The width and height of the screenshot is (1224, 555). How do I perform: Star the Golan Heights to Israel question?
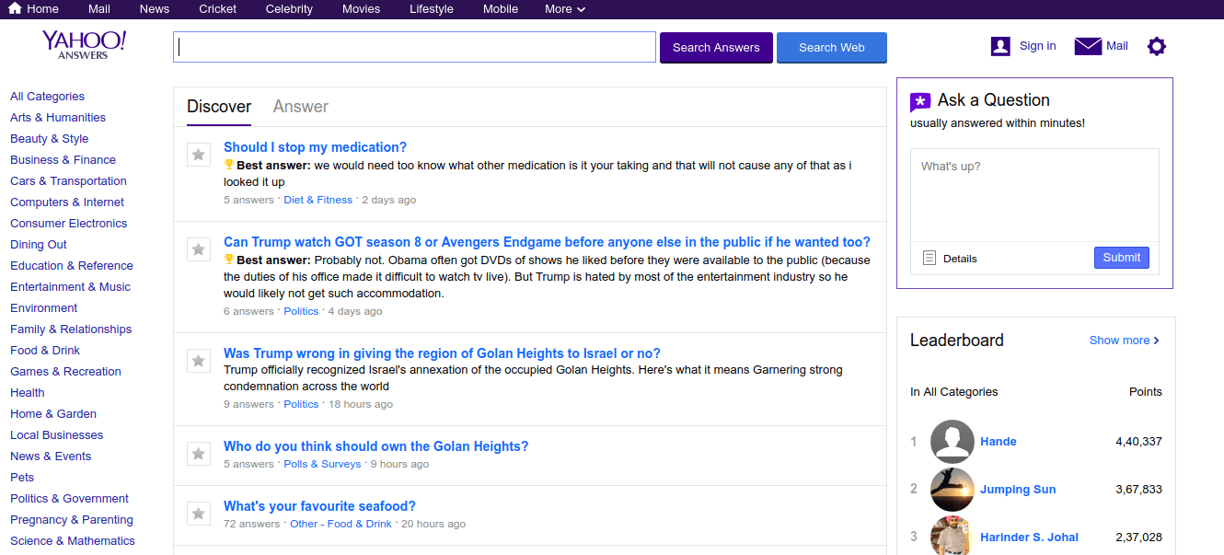click(x=199, y=360)
